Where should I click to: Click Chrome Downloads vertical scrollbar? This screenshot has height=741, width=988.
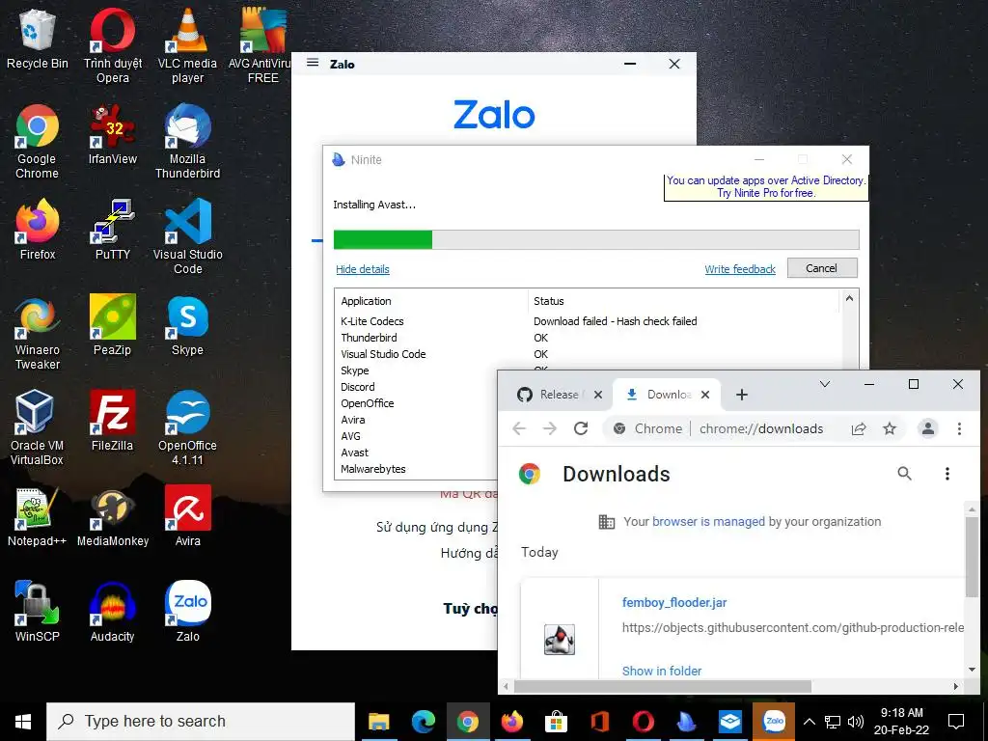click(x=972, y=557)
